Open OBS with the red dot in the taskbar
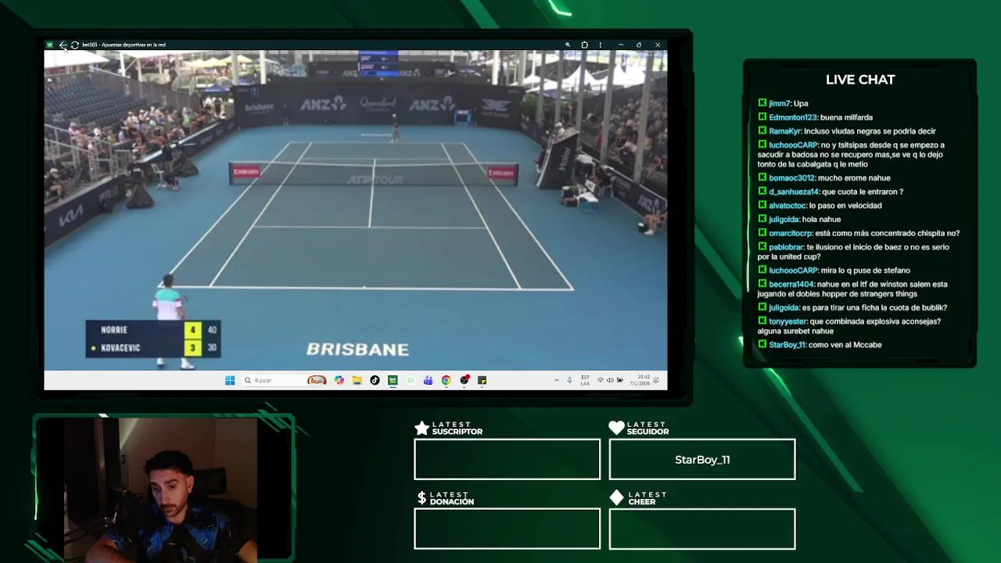The height and width of the screenshot is (563, 1001). tap(465, 380)
